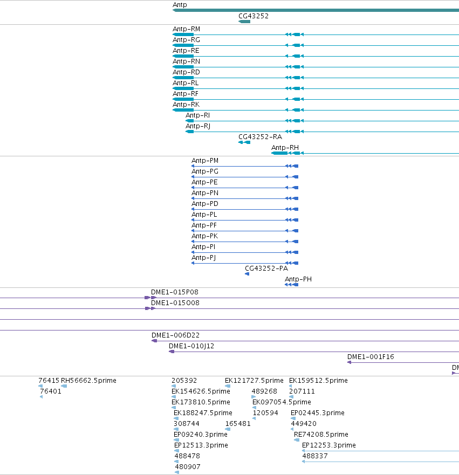The height and width of the screenshot is (475, 459).
Task: Open the 480907 EST label
Action: (x=188, y=467)
